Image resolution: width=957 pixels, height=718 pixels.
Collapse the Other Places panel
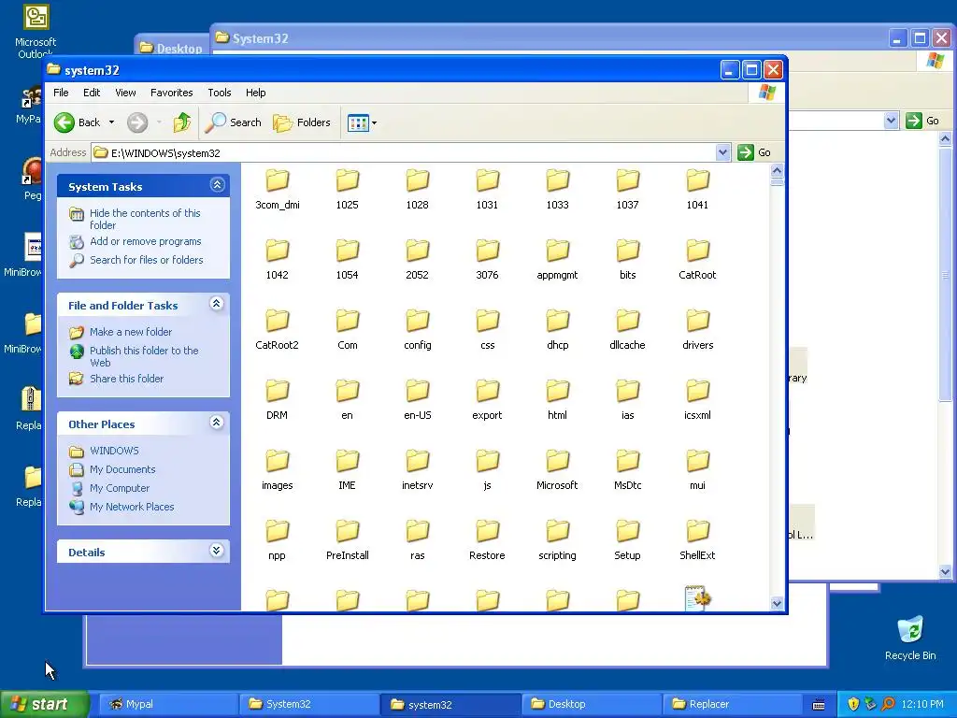pos(217,423)
